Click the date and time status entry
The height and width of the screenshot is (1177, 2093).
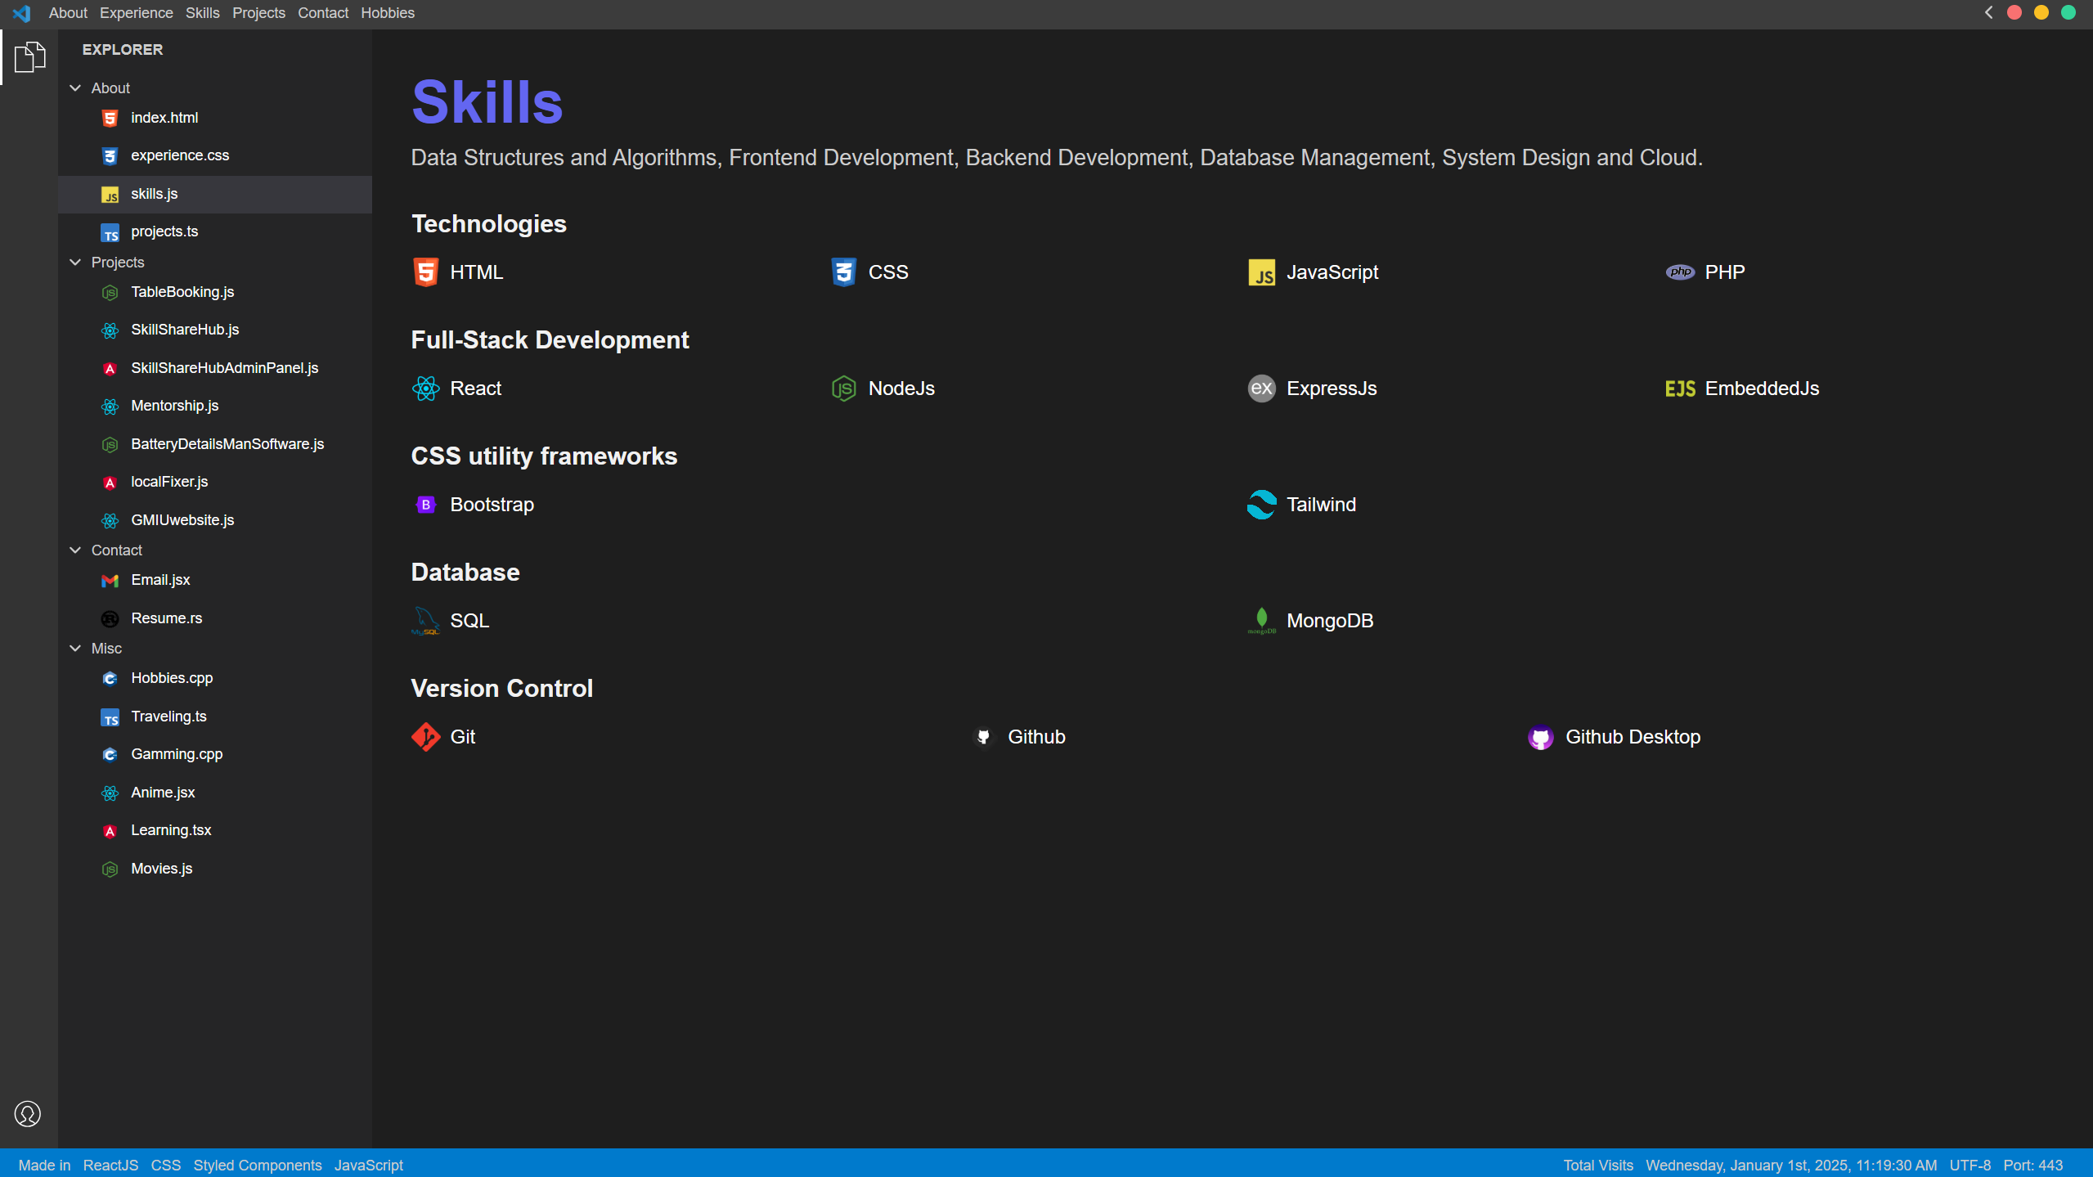[1791, 1165]
